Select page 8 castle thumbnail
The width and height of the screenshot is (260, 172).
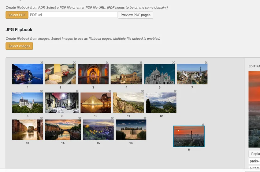(28, 103)
